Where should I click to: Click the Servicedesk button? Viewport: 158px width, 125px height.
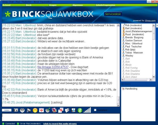click(113, 14)
